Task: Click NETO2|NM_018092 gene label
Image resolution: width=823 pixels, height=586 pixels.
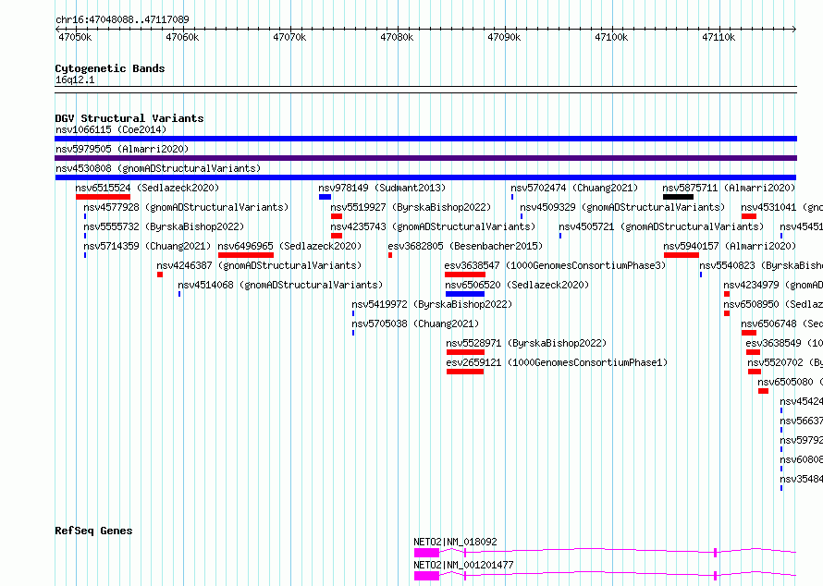Action: [x=455, y=542]
